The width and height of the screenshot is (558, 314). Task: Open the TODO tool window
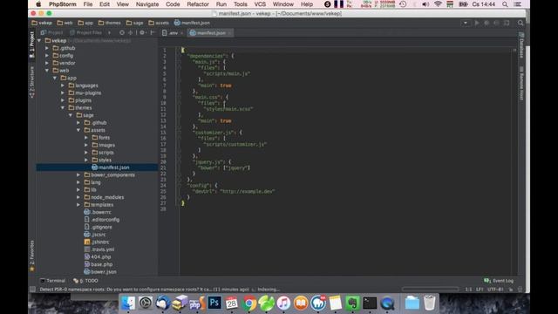point(85,281)
